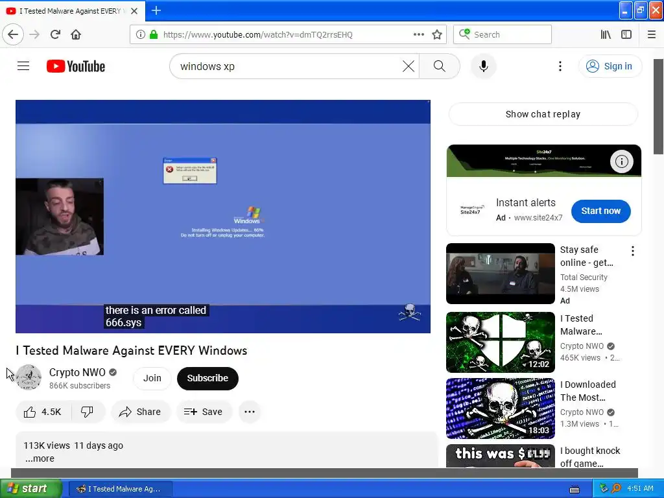Screen dimensions: 664x498
Task: Clear the 'windows xp' search text
Action: 409,66
